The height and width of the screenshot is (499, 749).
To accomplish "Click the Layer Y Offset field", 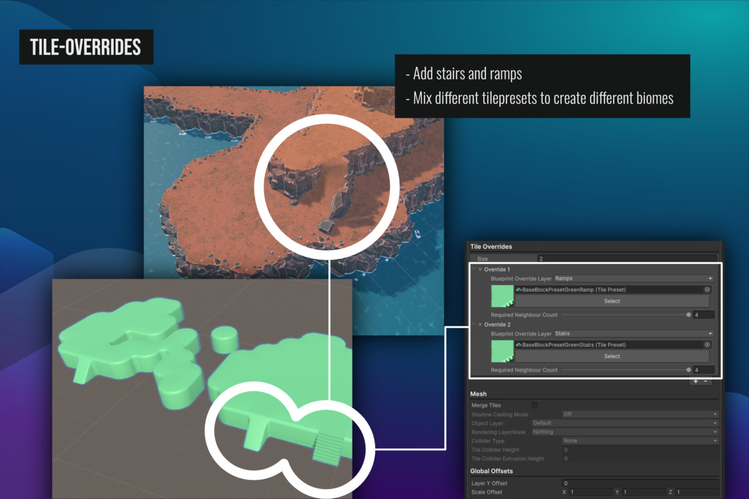I will tap(640, 483).
